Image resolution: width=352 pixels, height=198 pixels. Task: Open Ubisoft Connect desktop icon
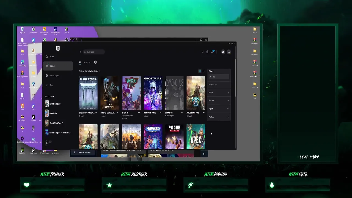click(33, 31)
